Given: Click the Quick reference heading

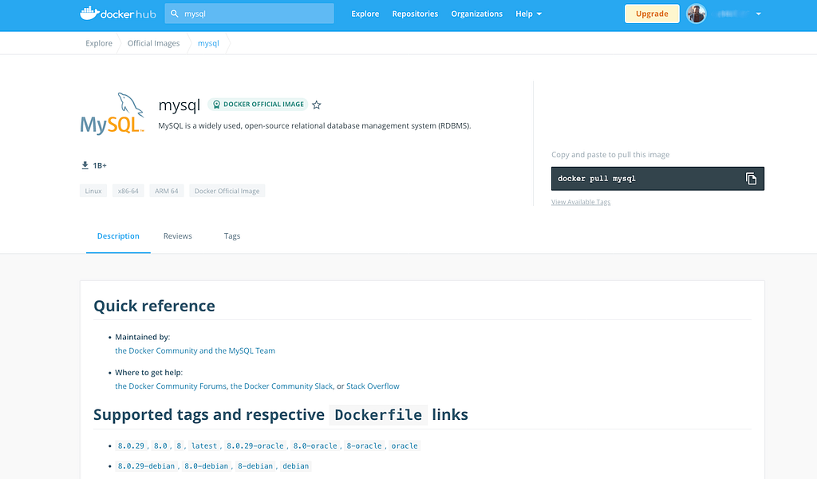Looking at the screenshot, I should coord(154,306).
